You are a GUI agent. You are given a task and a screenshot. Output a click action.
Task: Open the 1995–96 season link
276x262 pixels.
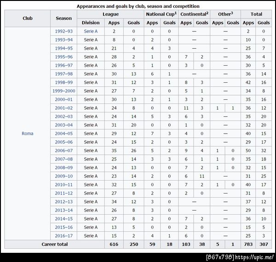64,57
